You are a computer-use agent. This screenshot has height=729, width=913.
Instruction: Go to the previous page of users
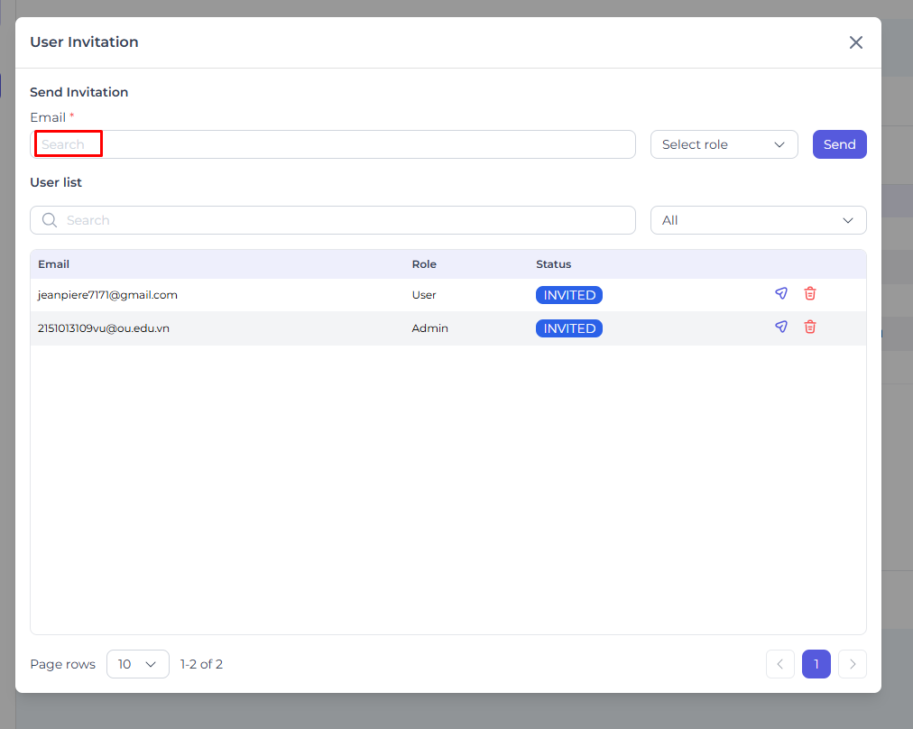tap(780, 664)
